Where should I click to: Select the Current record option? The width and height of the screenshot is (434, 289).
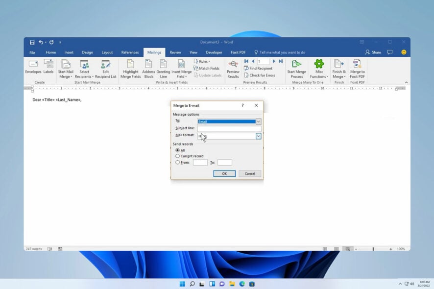177,156
